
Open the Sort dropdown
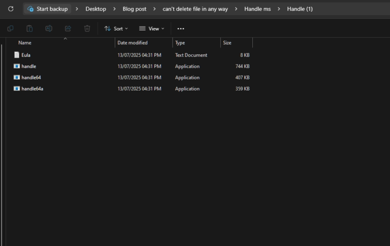pos(116,28)
